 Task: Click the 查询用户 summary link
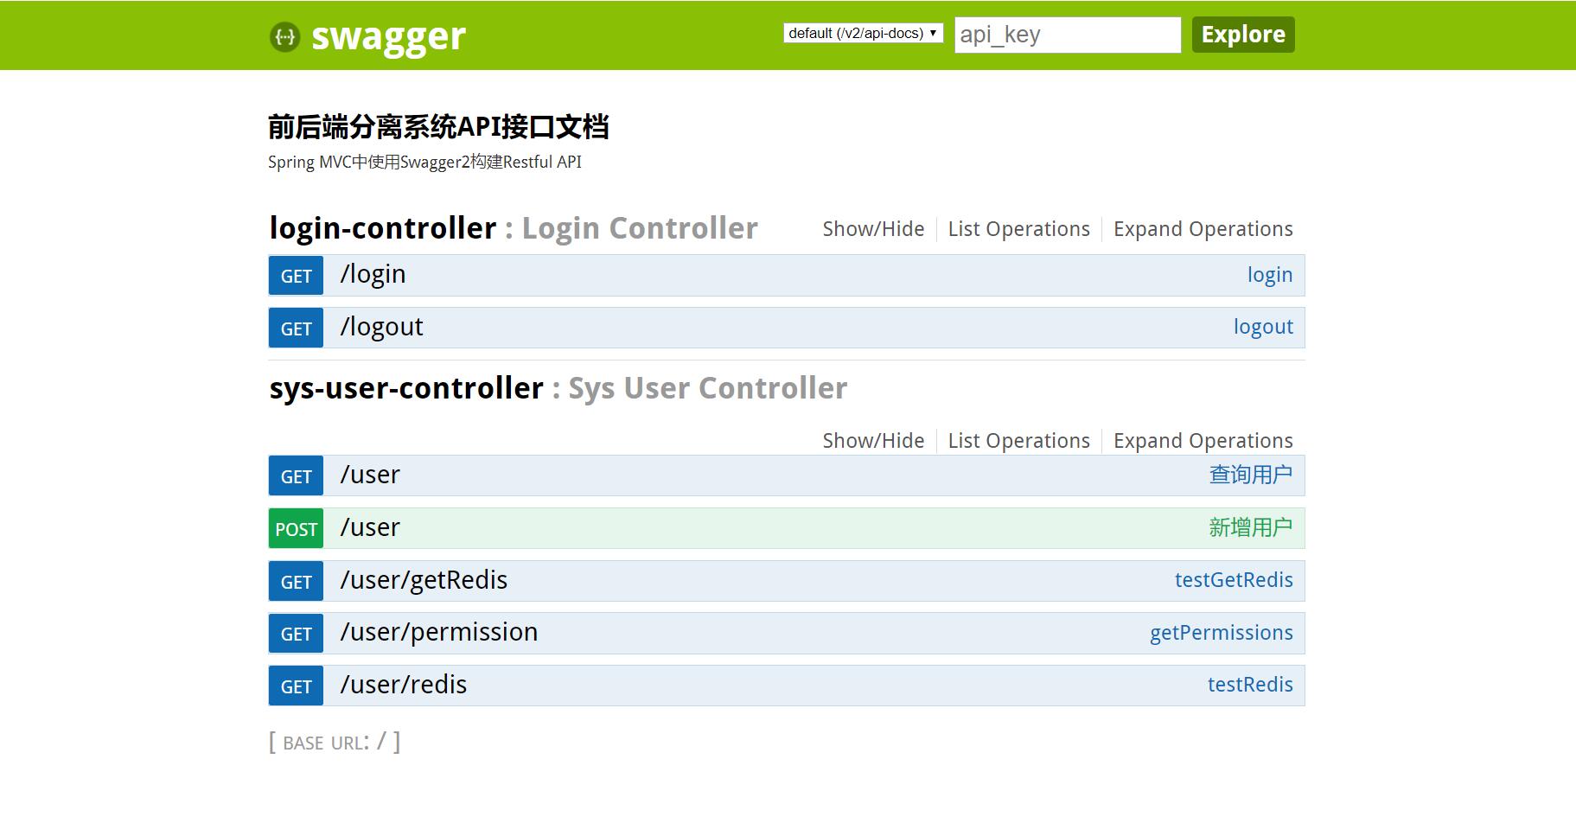click(1250, 475)
